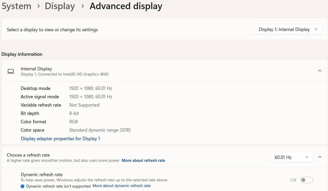Click the blue info icon near Dynamic refresh rate
The image size is (328, 191).
[x=22, y=186]
